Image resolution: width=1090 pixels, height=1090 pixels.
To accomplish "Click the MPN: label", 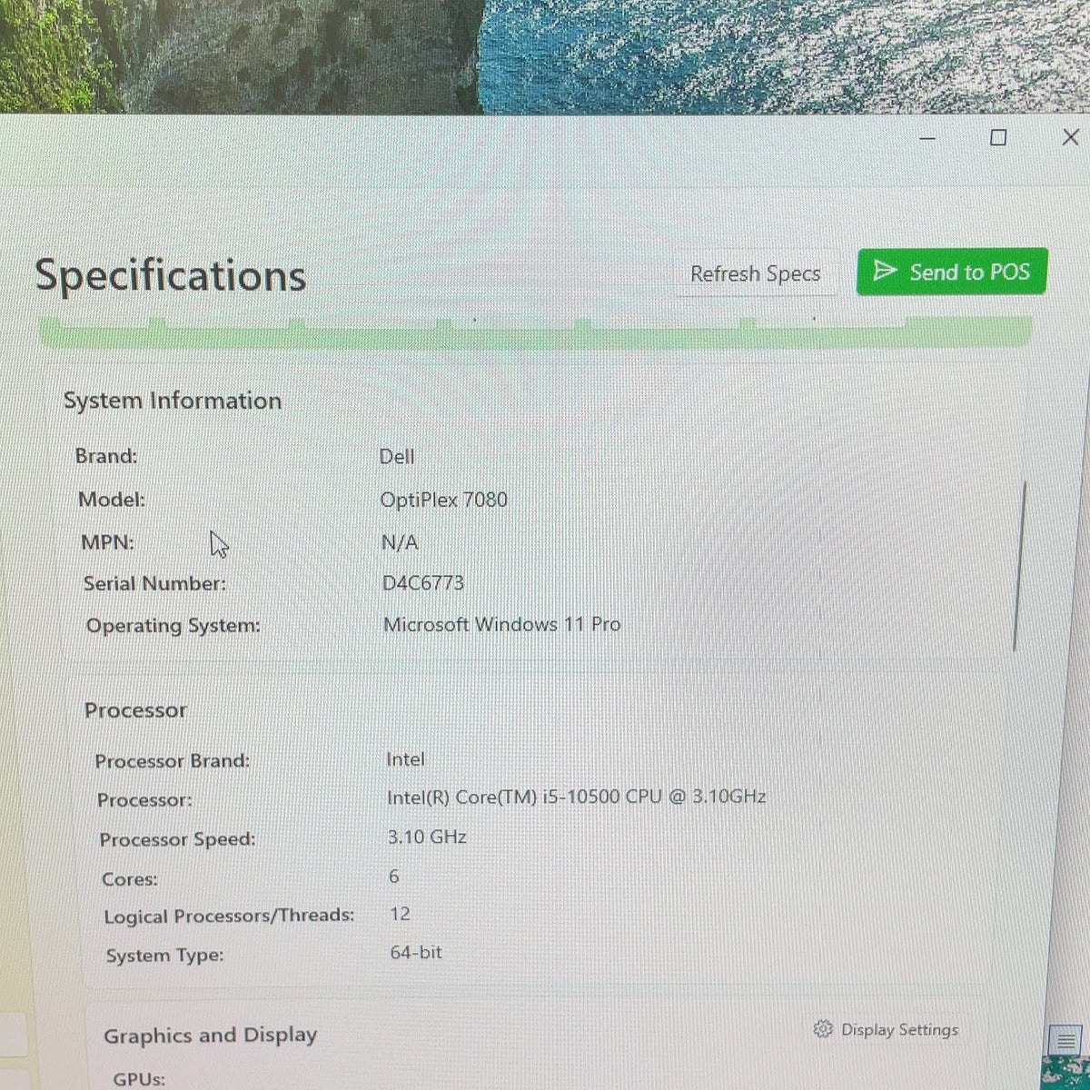I will tap(107, 542).
